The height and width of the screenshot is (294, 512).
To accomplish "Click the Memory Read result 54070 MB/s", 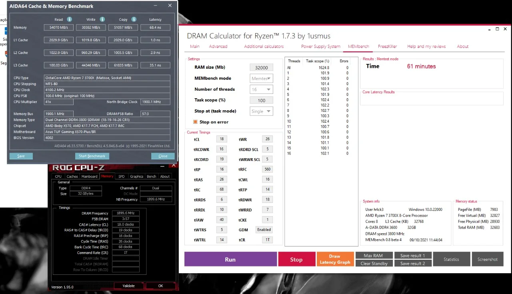I will (59, 28).
